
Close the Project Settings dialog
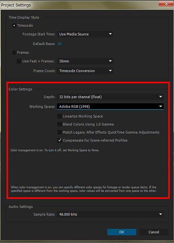[x=166, y=3]
